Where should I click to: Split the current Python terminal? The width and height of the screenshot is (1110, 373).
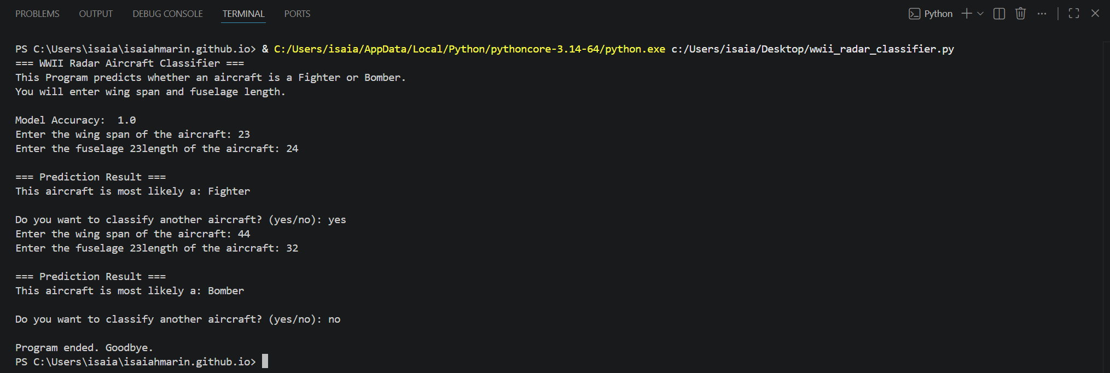998,13
